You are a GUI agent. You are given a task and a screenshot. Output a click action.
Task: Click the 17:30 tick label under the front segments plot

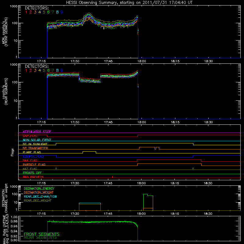(x=75, y=61)
